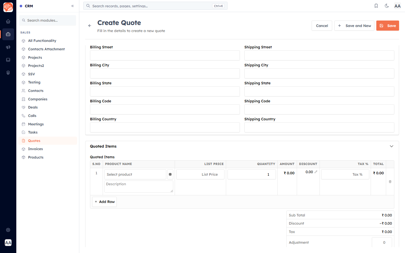
Task: Delete row 1 with trash icon
Action: point(390,182)
